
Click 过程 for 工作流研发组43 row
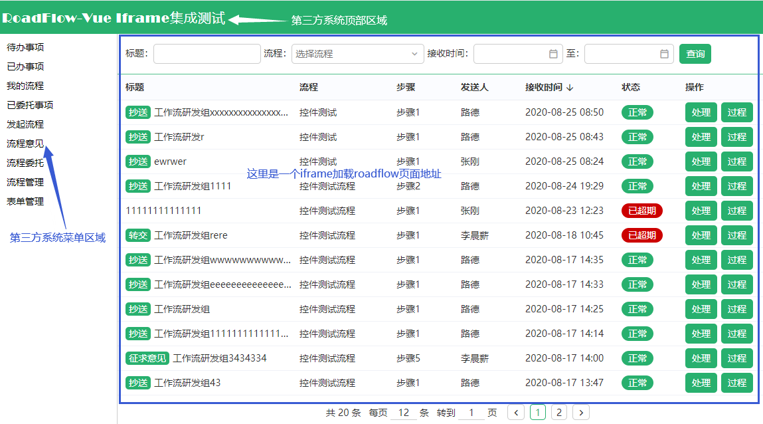pos(736,383)
